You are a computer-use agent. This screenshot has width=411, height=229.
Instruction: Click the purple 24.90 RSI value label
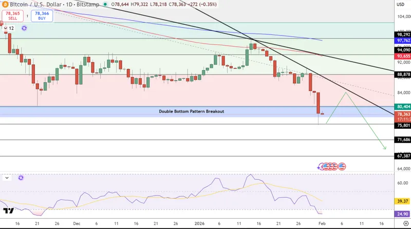point(403,214)
